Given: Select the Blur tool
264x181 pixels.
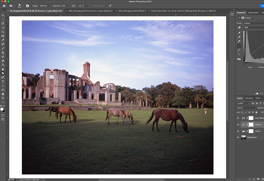Looking at the screenshot, I should click(3, 69).
